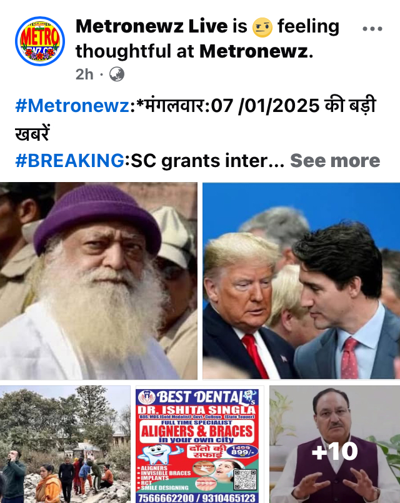Viewport: 400px width, 503px height.
Task: Open the three-dot post options menu
Action: click(372, 29)
